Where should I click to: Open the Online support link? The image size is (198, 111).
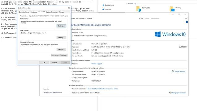(97, 64)
